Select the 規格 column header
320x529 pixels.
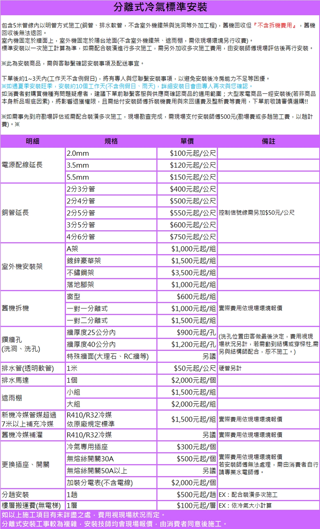point(111,141)
